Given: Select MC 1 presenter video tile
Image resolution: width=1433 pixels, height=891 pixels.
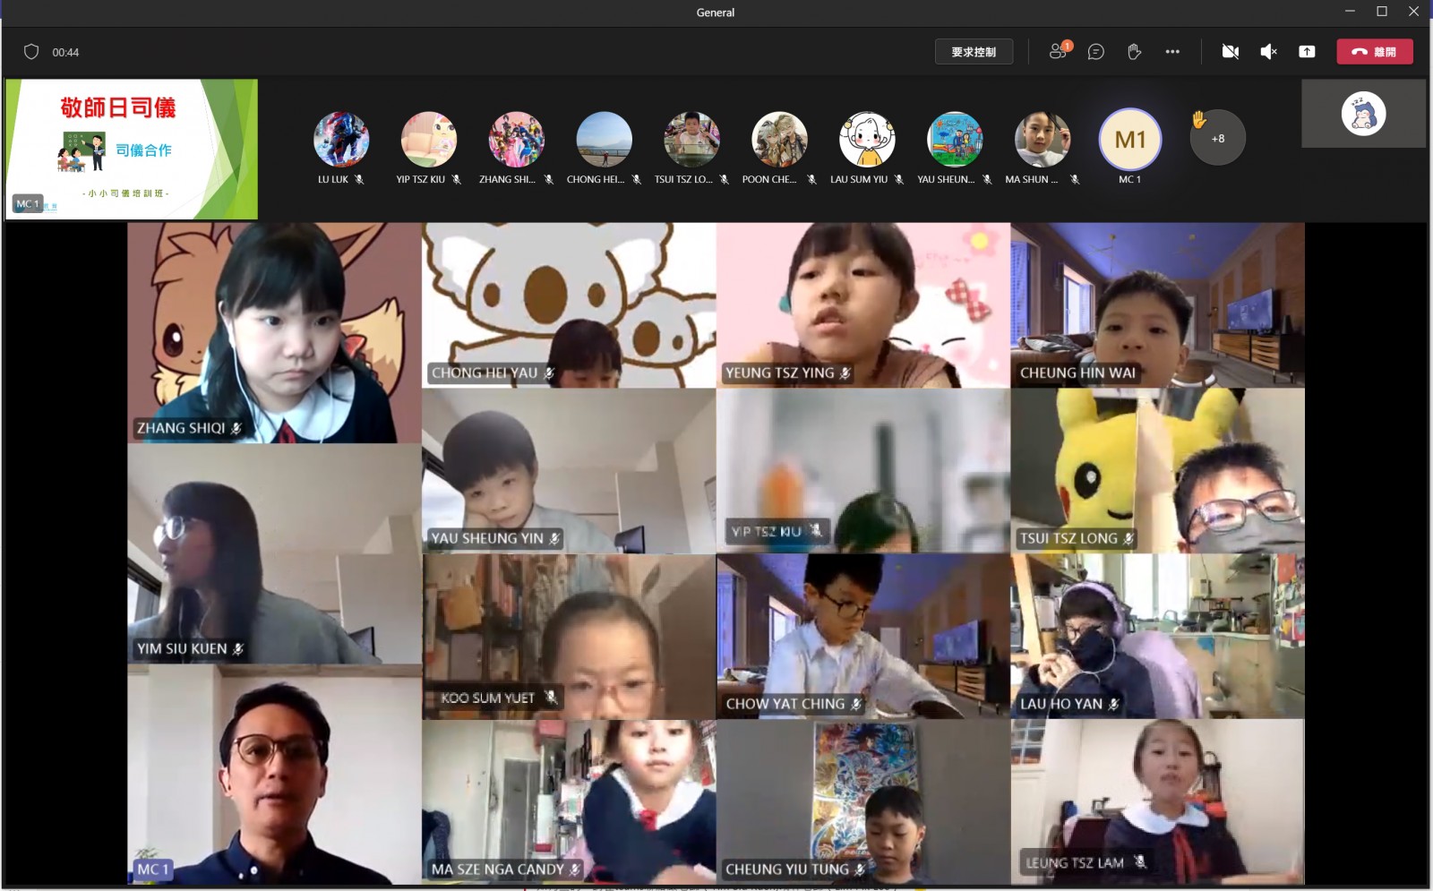Looking at the screenshot, I should coord(275,775).
